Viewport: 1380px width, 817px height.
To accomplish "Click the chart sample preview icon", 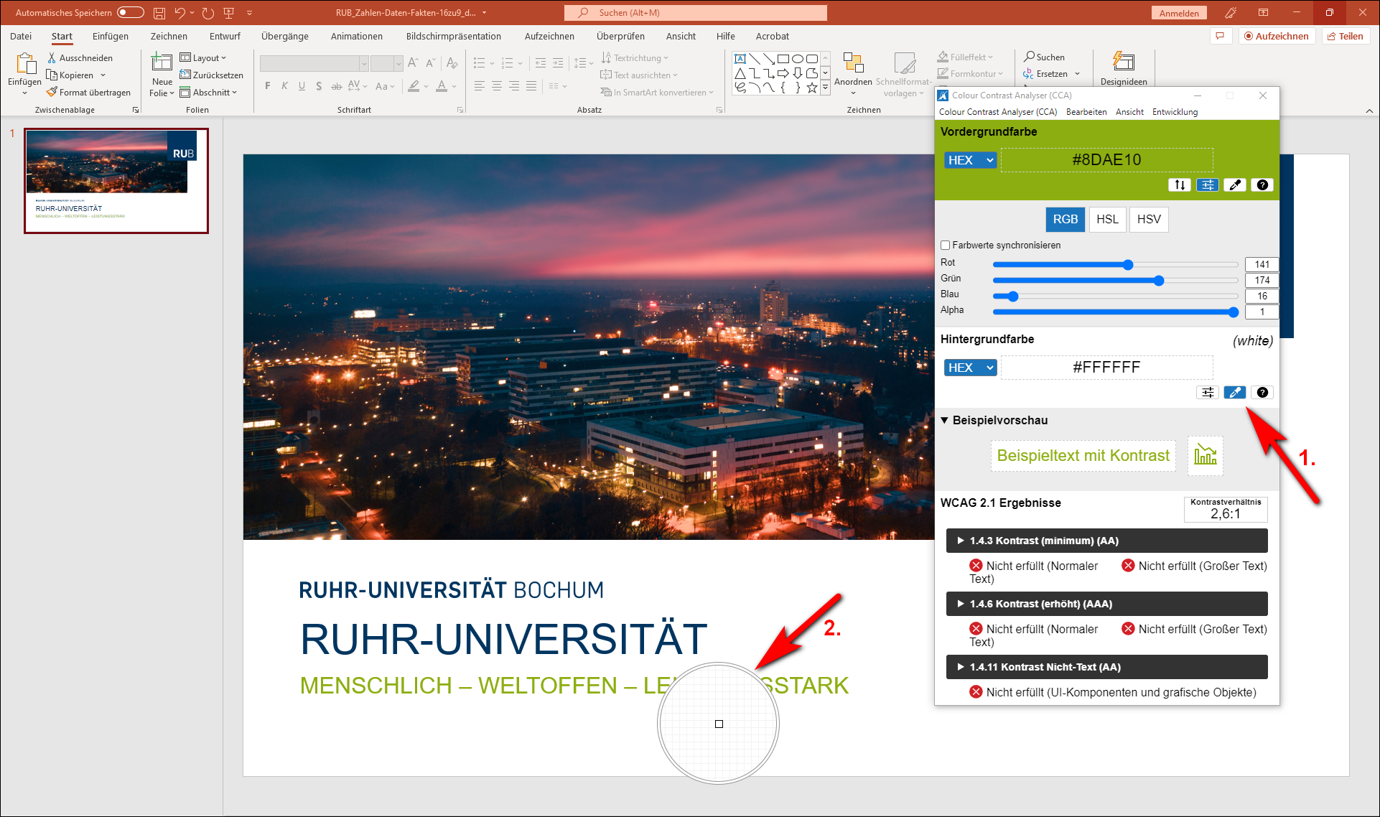I will [x=1205, y=455].
